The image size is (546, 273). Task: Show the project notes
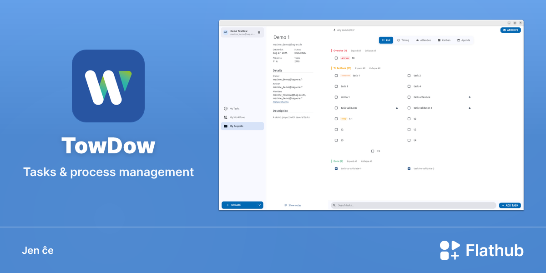(x=293, y=206)
